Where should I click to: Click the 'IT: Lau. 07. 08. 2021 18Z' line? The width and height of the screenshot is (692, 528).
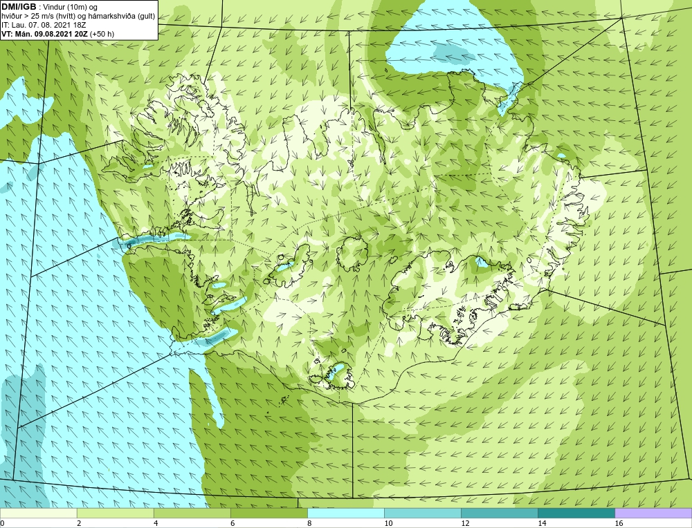[x=44, y=25]
